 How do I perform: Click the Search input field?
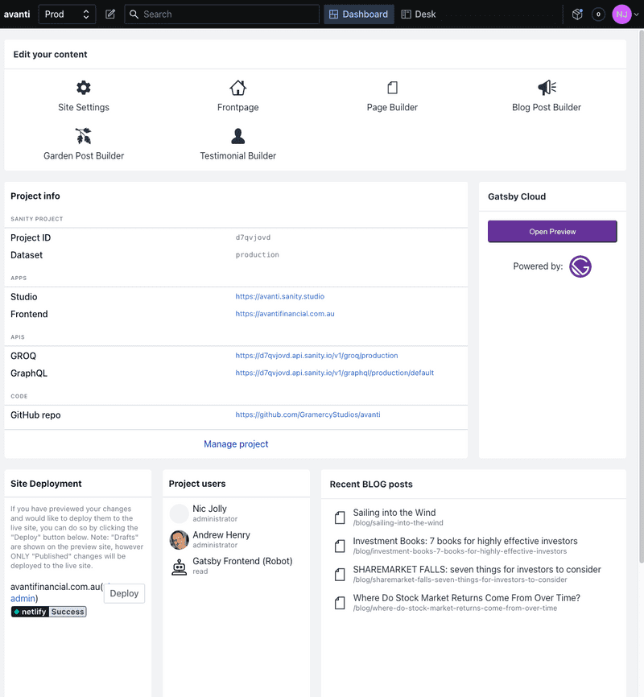pos(222,14)
